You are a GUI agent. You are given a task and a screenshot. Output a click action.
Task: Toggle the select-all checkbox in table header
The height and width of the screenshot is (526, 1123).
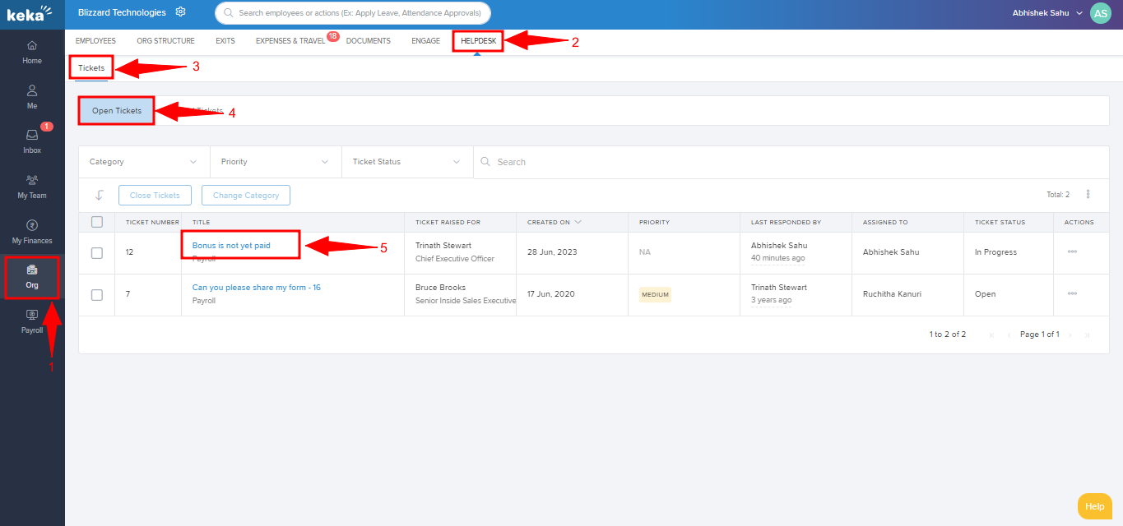[x=97, y=222]
